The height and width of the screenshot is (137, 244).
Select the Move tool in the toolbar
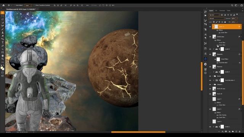(3, 13)
